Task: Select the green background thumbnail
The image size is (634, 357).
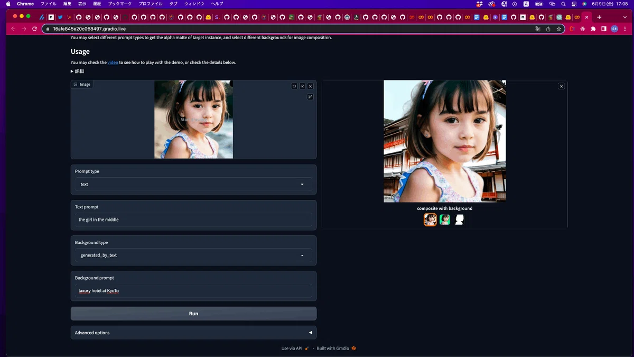Action: coord(445,219)
